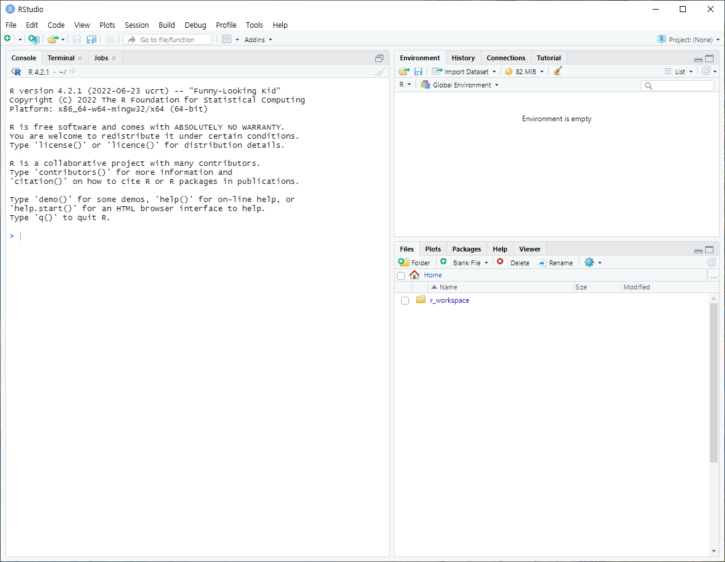
Task: Open the Project (None) dropdown
Action: pos(689,40)
